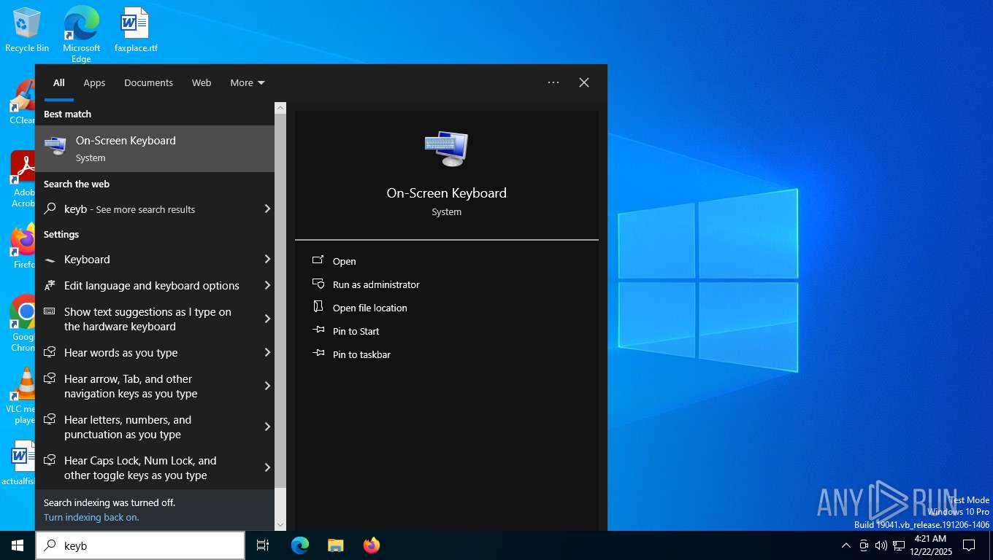Open File Explorer in the taskbar
The image size is (993, 560).
click(x=336, y=545)
